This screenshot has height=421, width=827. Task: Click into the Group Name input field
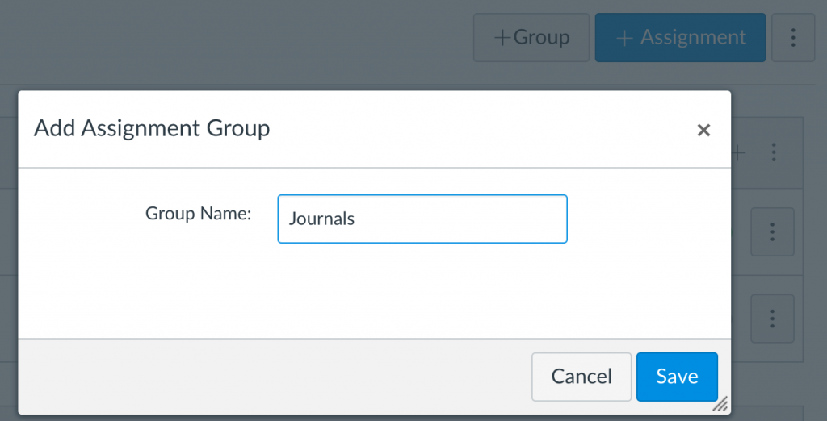point(422,219)
